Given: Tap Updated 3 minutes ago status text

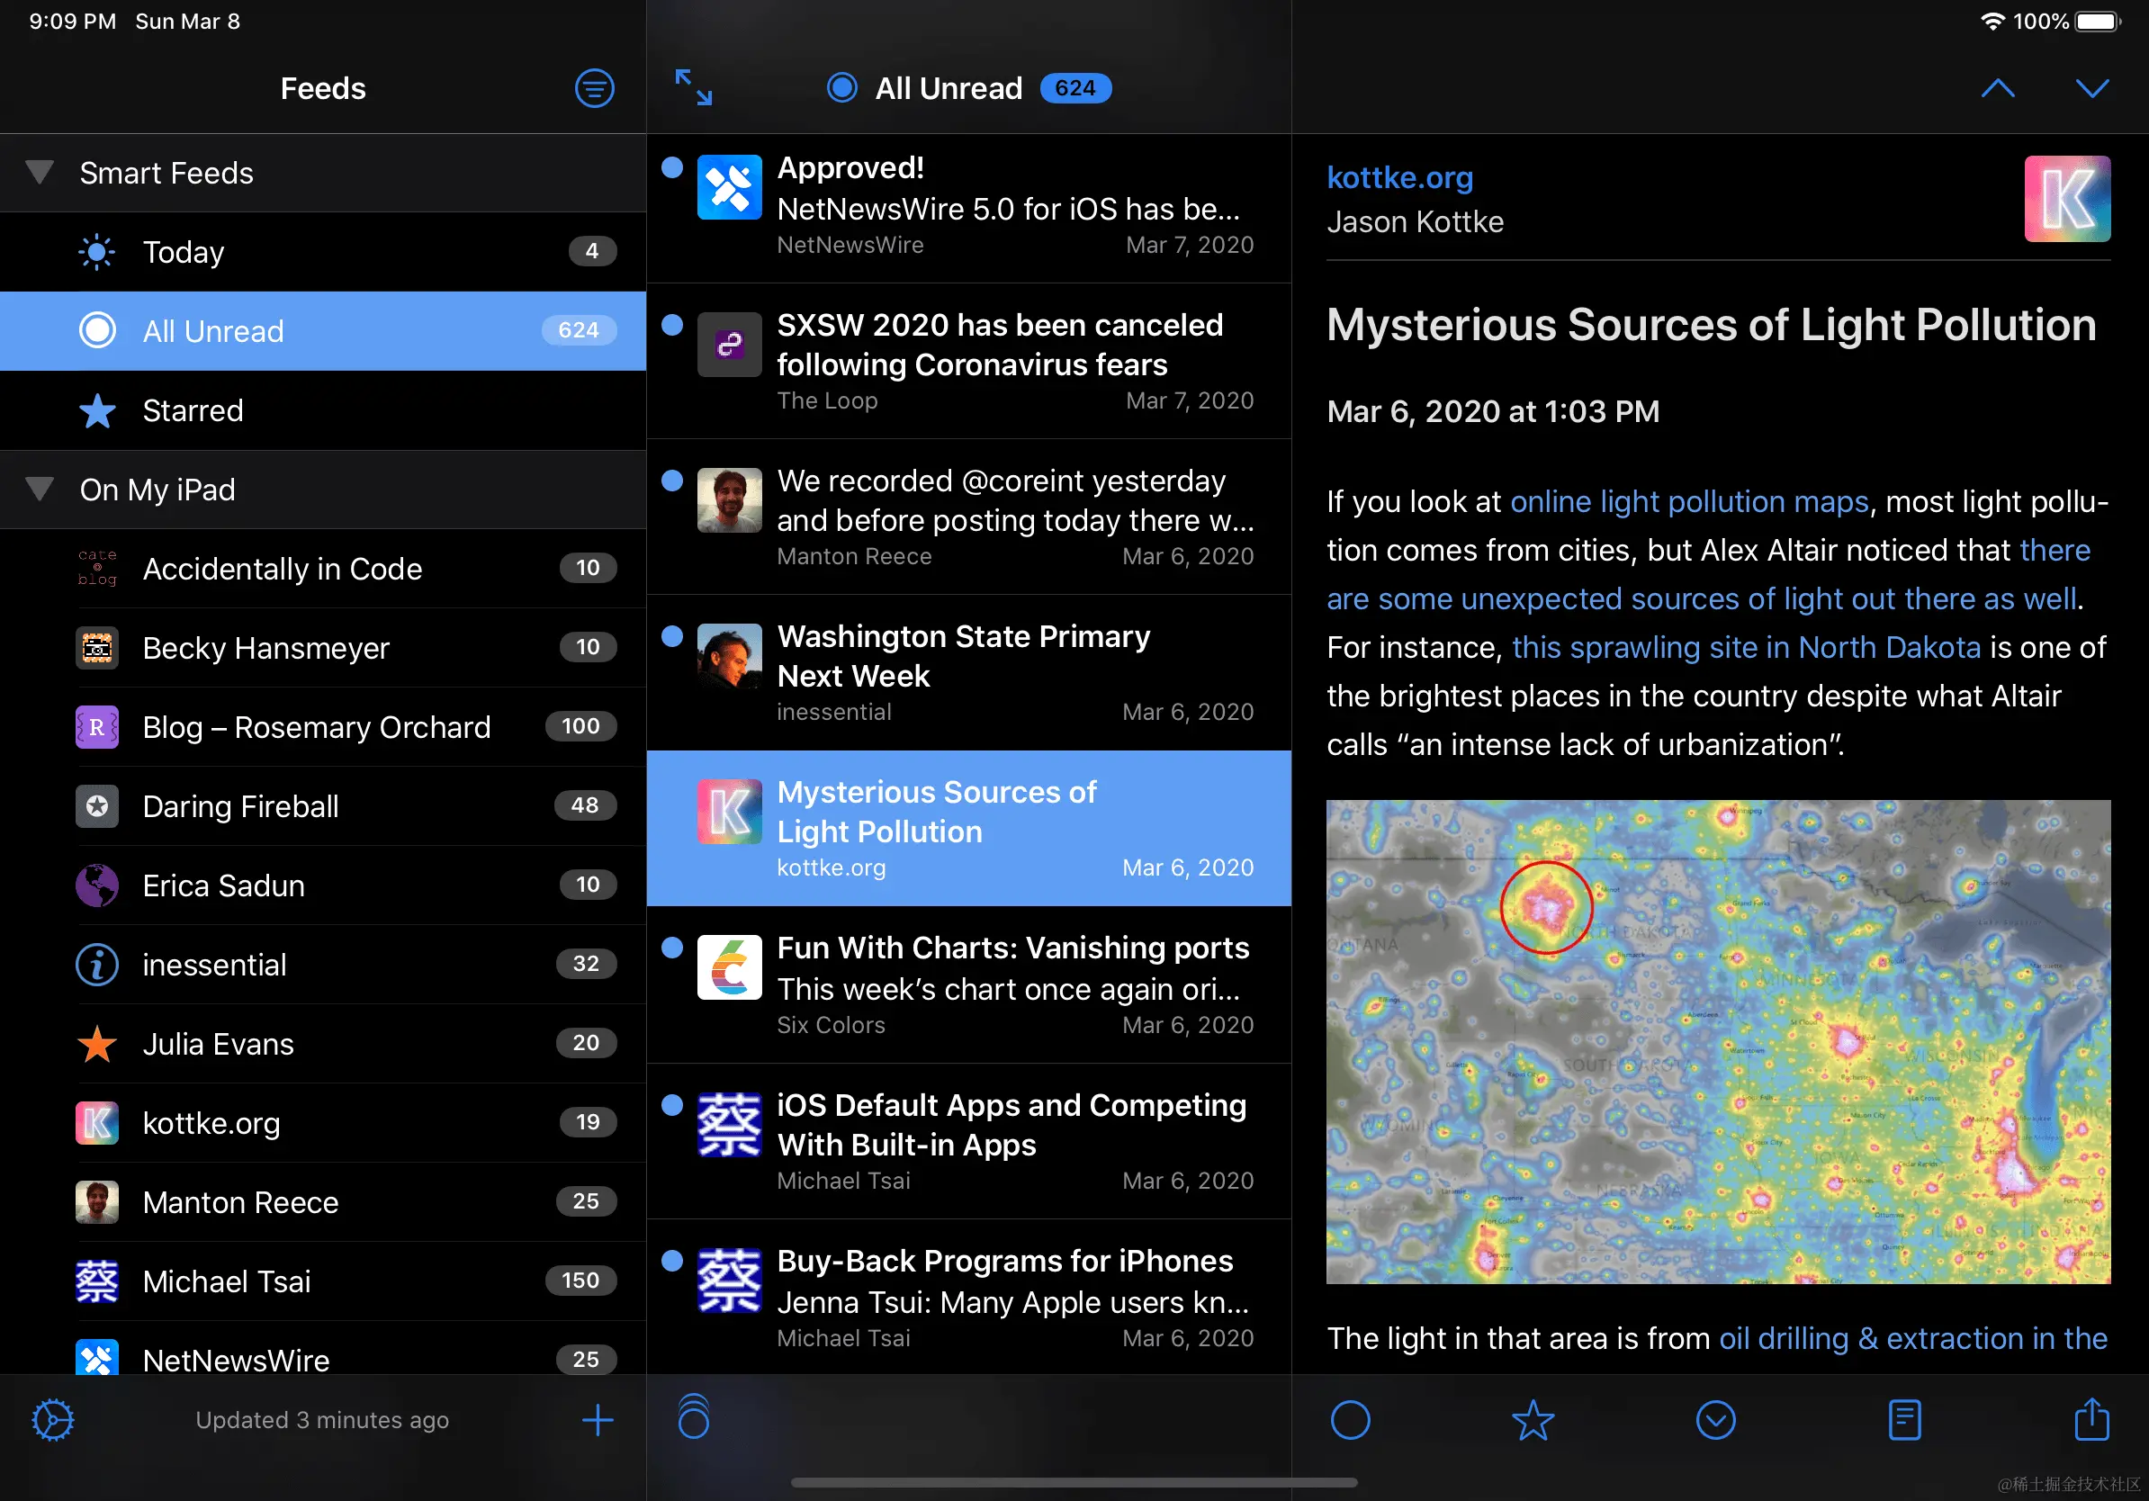Looking at the screenshot, I should click(322, 1420).
